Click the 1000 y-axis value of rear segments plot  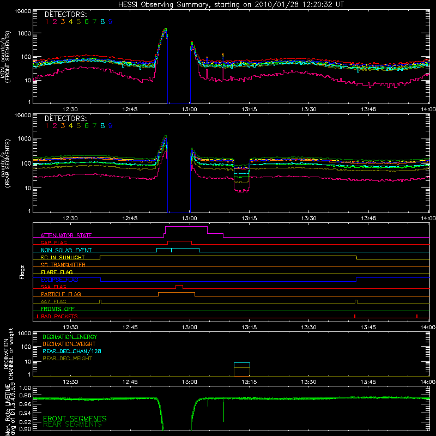[x=24, y=138]
